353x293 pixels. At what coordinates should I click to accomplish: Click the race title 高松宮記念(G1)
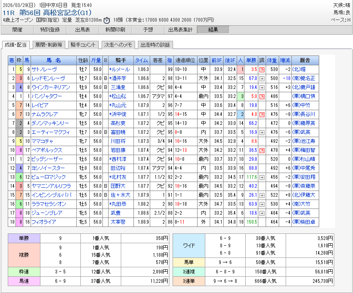(67, 13)
